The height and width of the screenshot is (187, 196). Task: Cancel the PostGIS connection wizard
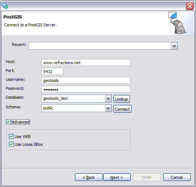click(x=177, y=177)
